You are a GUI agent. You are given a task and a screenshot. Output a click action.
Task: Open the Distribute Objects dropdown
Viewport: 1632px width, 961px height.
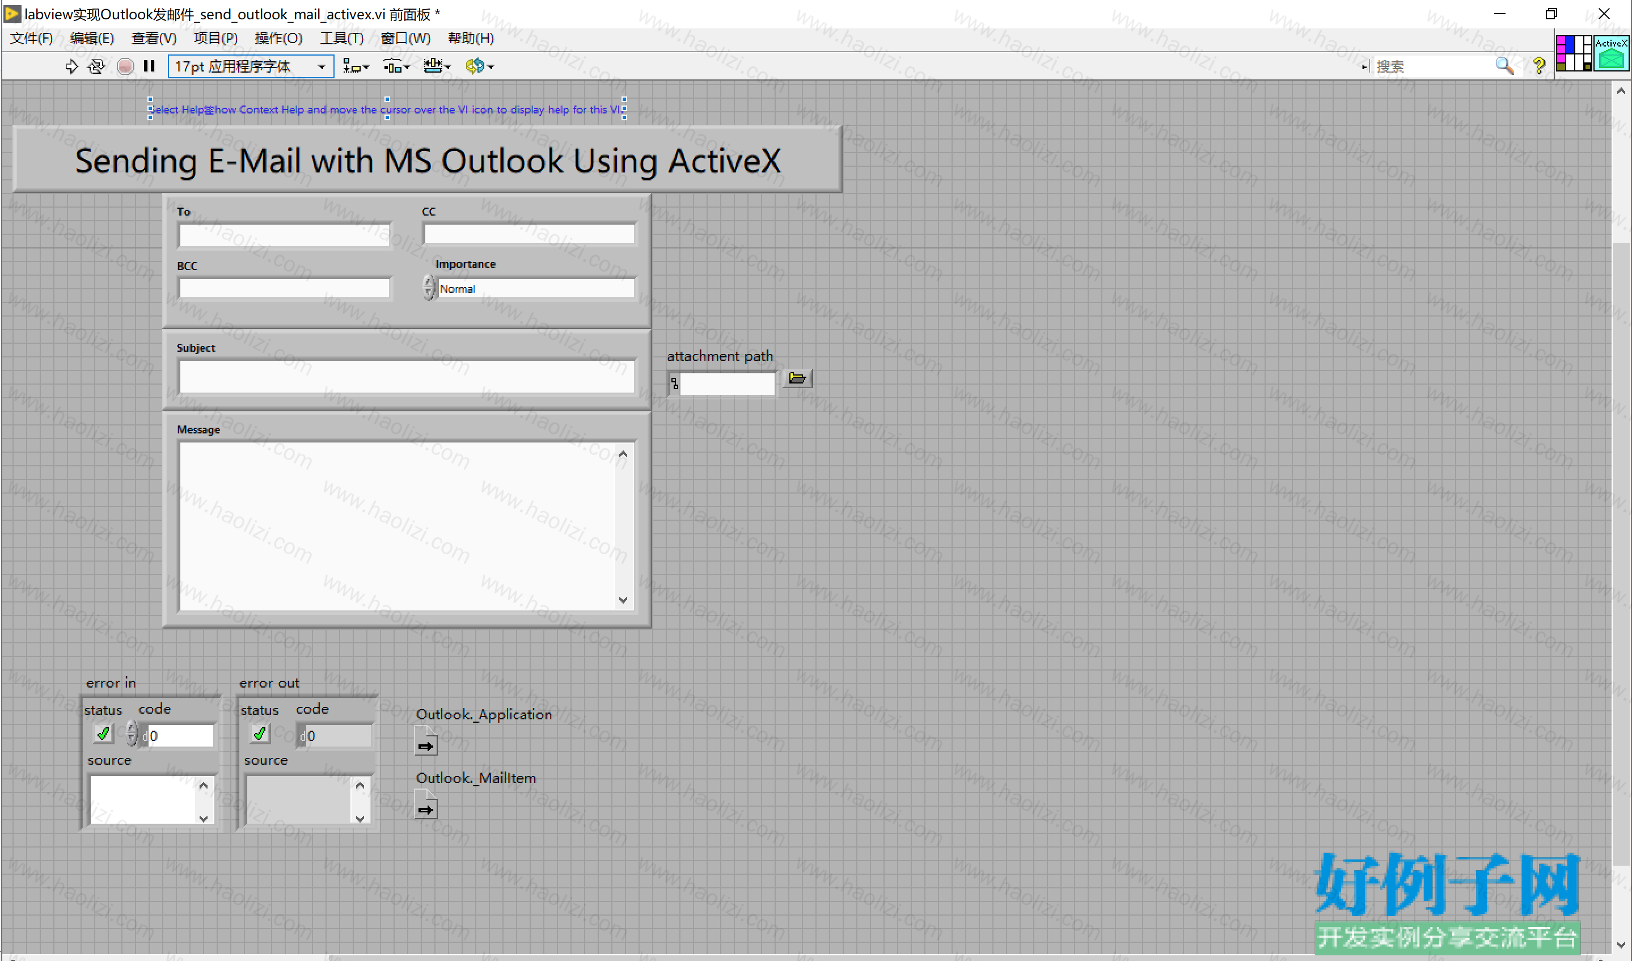click(396, 66)
